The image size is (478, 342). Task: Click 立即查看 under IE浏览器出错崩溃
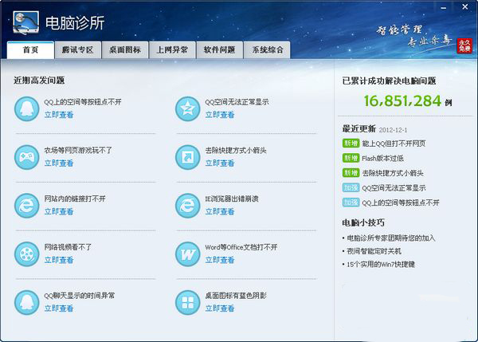pos(220,211)
